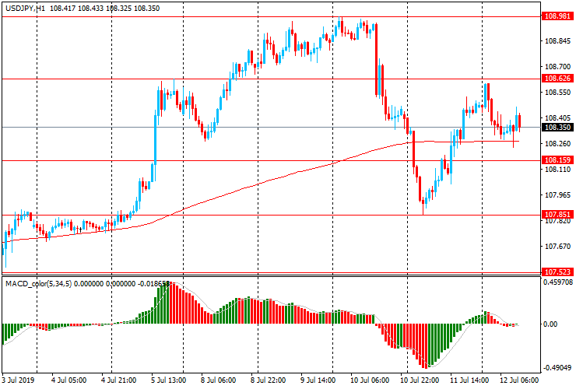Click the 8 Jul 22:00 time label
Screen dimensions: 576x389
268,380
